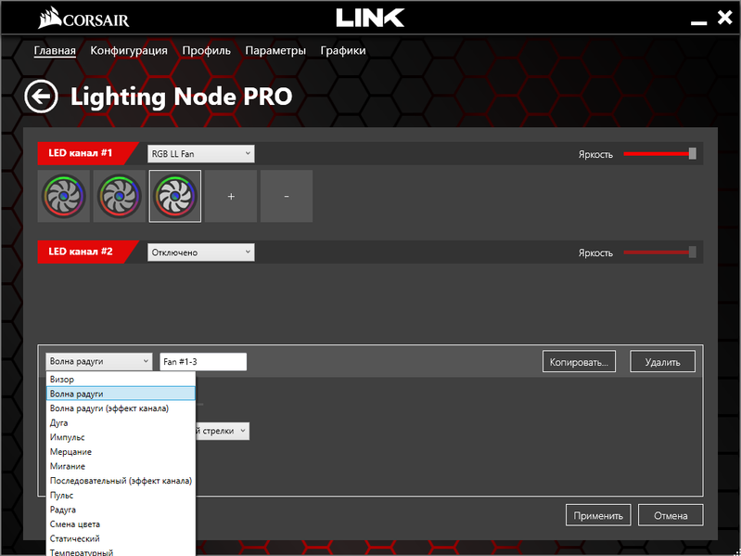Choose Волна радуги in the effect list

tap(121, 394)
